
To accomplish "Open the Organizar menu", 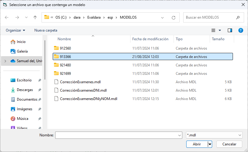I will tap(15, 30).
